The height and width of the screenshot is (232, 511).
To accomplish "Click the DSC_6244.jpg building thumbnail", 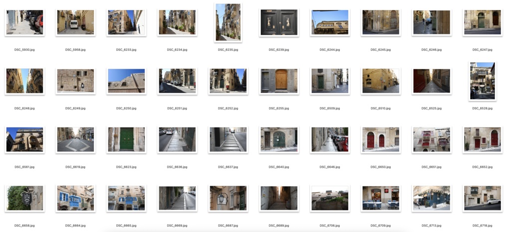I will (330, 22).
